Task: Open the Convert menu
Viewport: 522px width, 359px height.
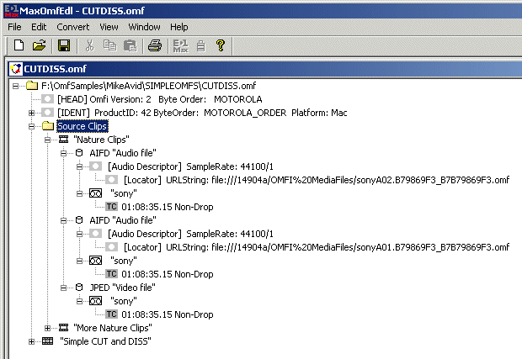Action: (73, 27)
